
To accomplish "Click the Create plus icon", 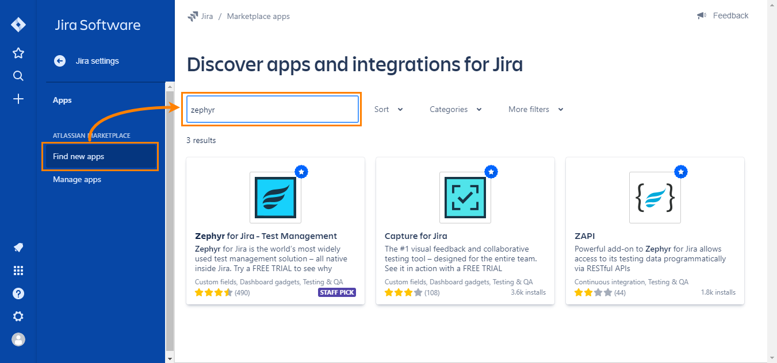I will [18, 99].
